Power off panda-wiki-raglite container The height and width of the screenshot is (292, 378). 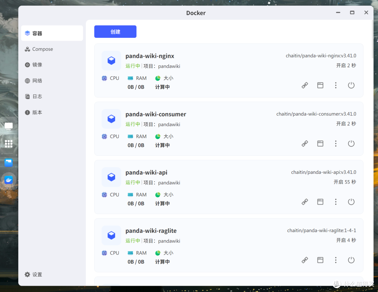pos(351,260)
